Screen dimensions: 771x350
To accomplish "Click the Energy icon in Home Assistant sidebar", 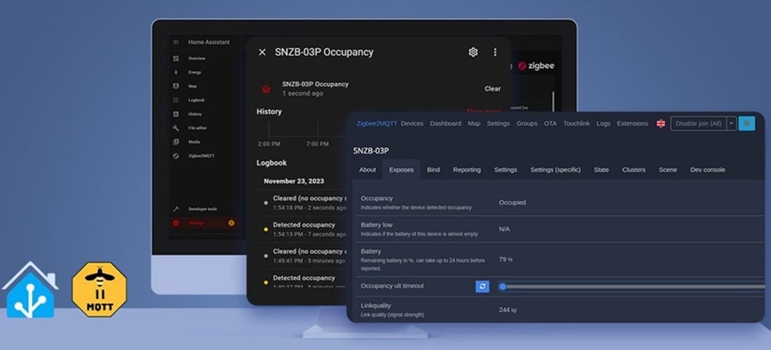I will tap(176, 72).
